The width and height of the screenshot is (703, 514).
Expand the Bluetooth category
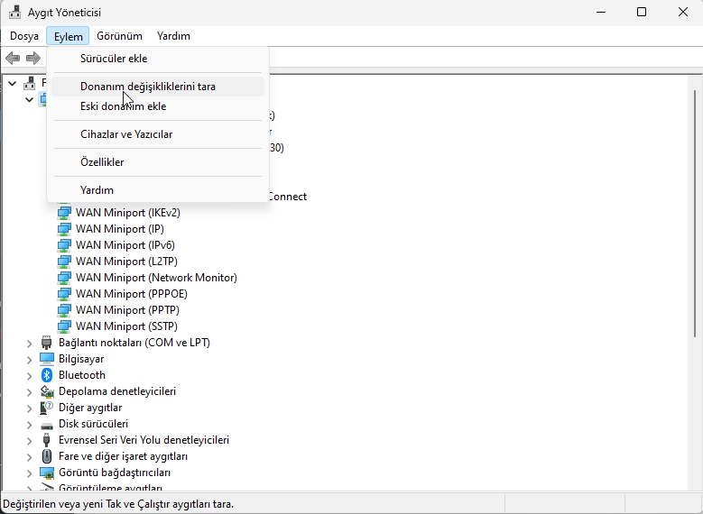[x=29, y=376]
